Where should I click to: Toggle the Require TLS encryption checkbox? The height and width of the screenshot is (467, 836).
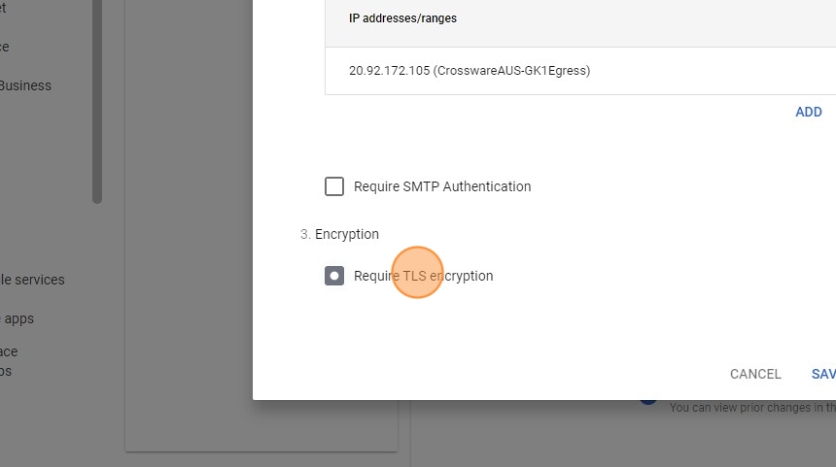(334, 276)
